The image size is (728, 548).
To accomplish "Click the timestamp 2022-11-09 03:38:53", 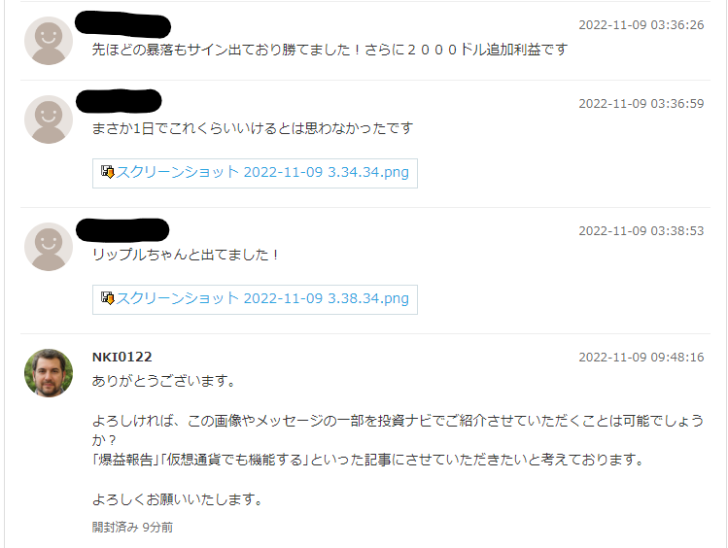I will coord(641,230).
